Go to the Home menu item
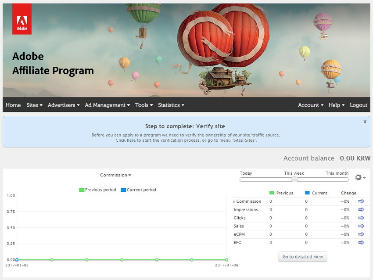Image resolution: width=373 pixels, height=280 pixels. [13, 105]
